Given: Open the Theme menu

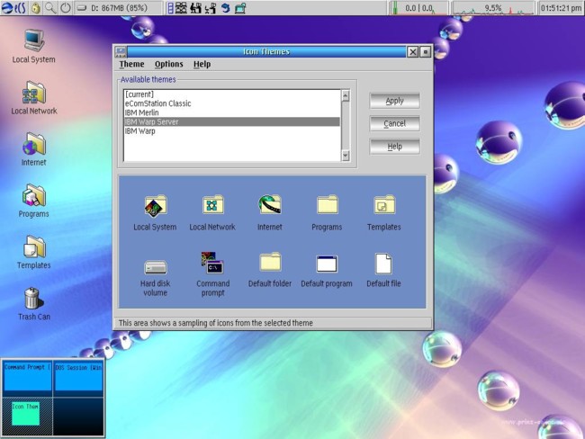Looking at the screenshot, I should click(131, 64).
